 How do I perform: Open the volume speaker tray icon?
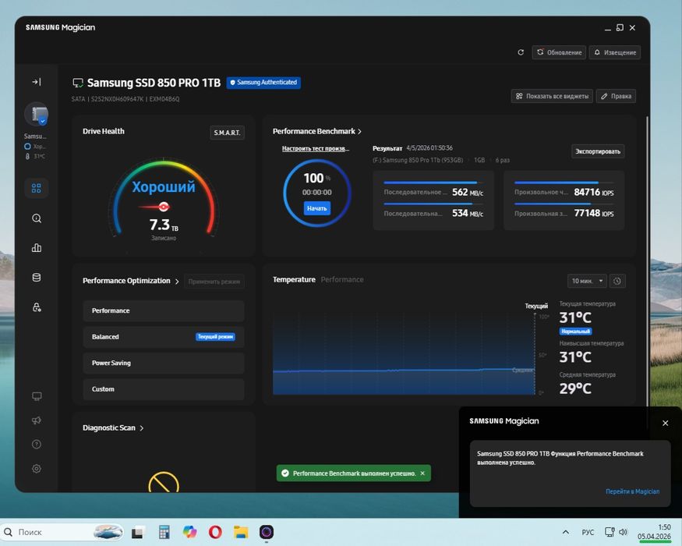click(624, 532)
